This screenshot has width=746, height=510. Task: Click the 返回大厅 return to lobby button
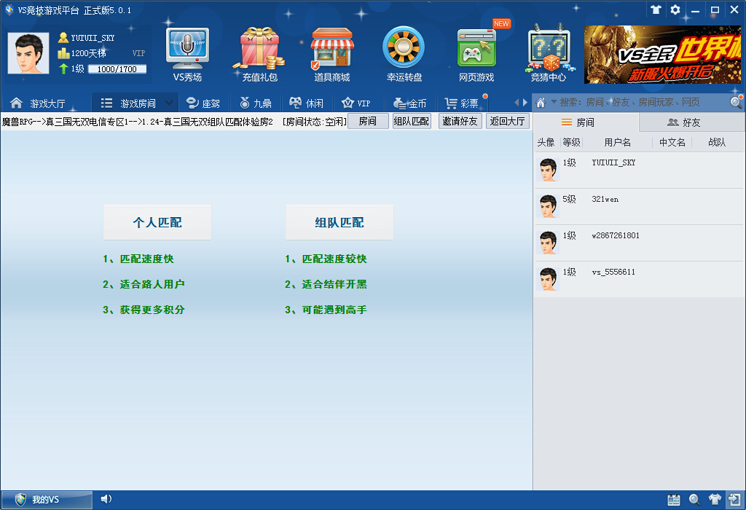tap(508, 122)
